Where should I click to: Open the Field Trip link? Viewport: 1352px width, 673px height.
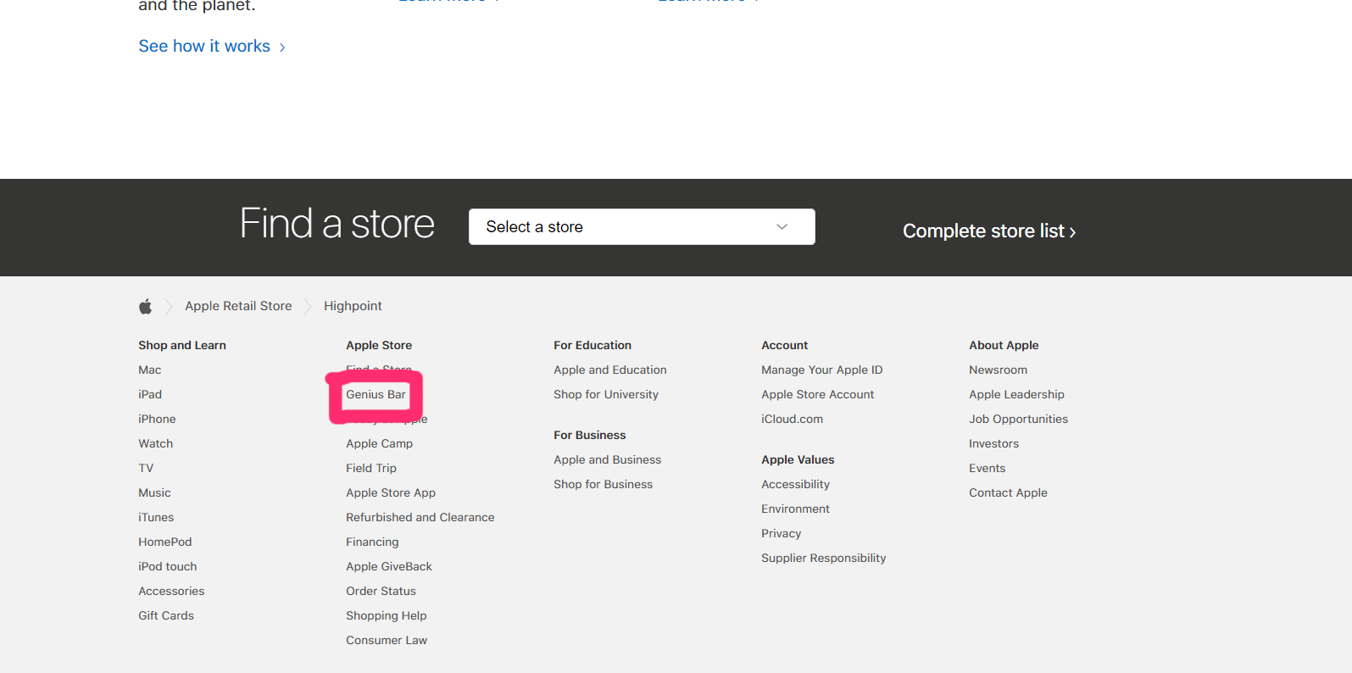click(371, 468)
